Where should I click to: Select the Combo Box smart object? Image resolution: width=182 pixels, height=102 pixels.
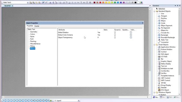click(165, 71)
